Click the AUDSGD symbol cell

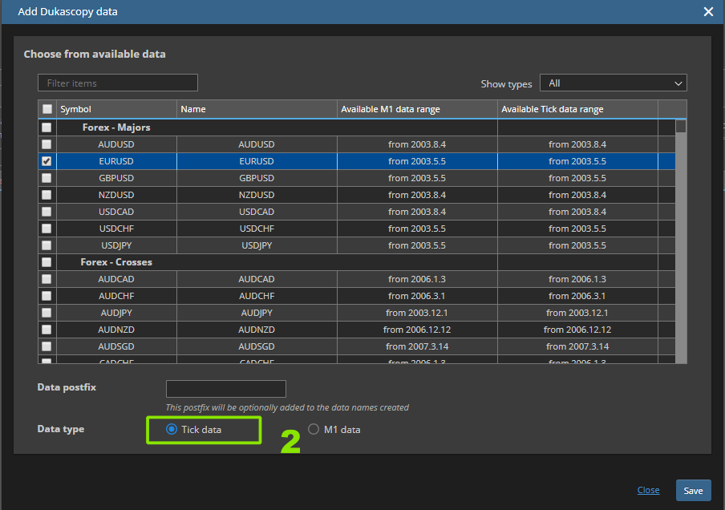[x=116, y=346]
